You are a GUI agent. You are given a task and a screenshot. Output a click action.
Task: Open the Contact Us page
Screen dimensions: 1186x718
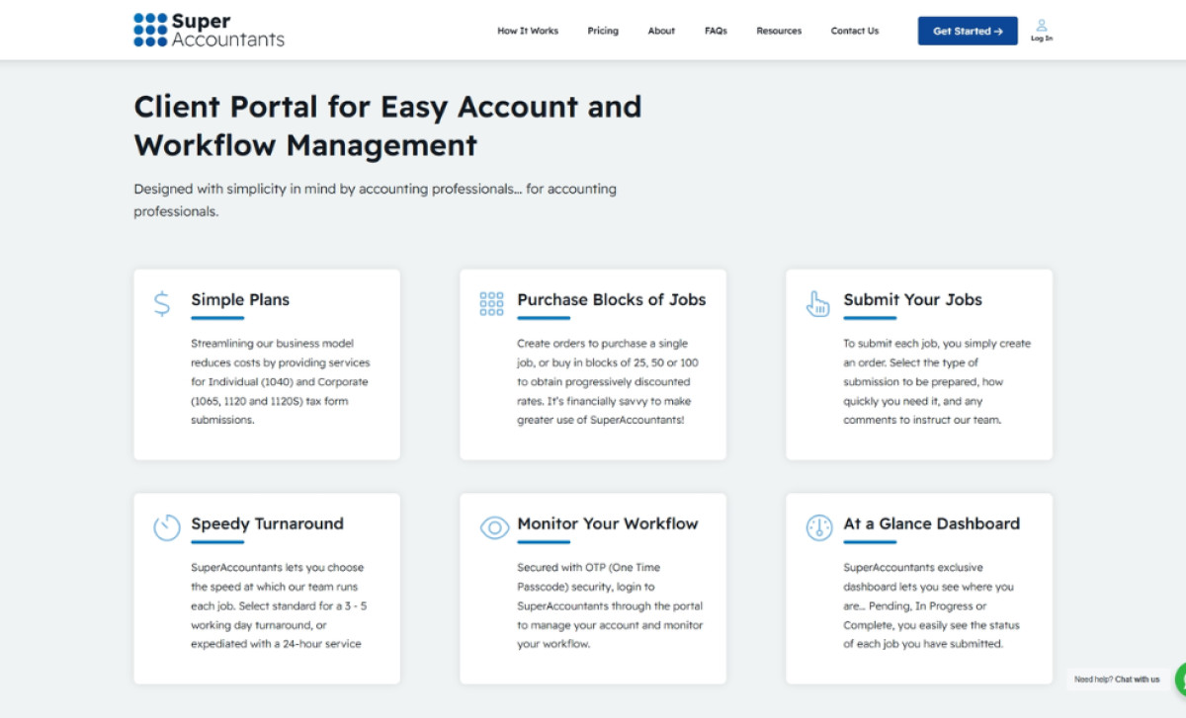point(854,31)
